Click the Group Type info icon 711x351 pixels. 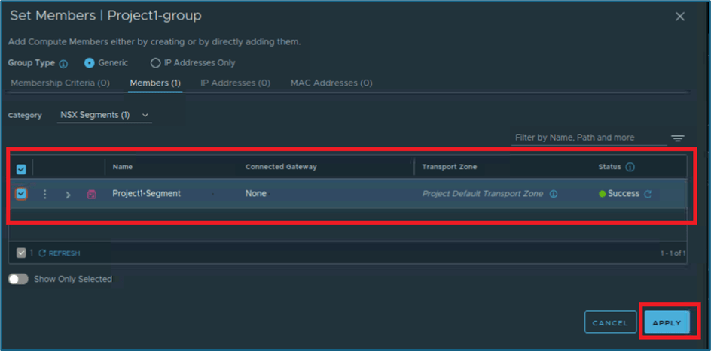click(x=63, y=64)
